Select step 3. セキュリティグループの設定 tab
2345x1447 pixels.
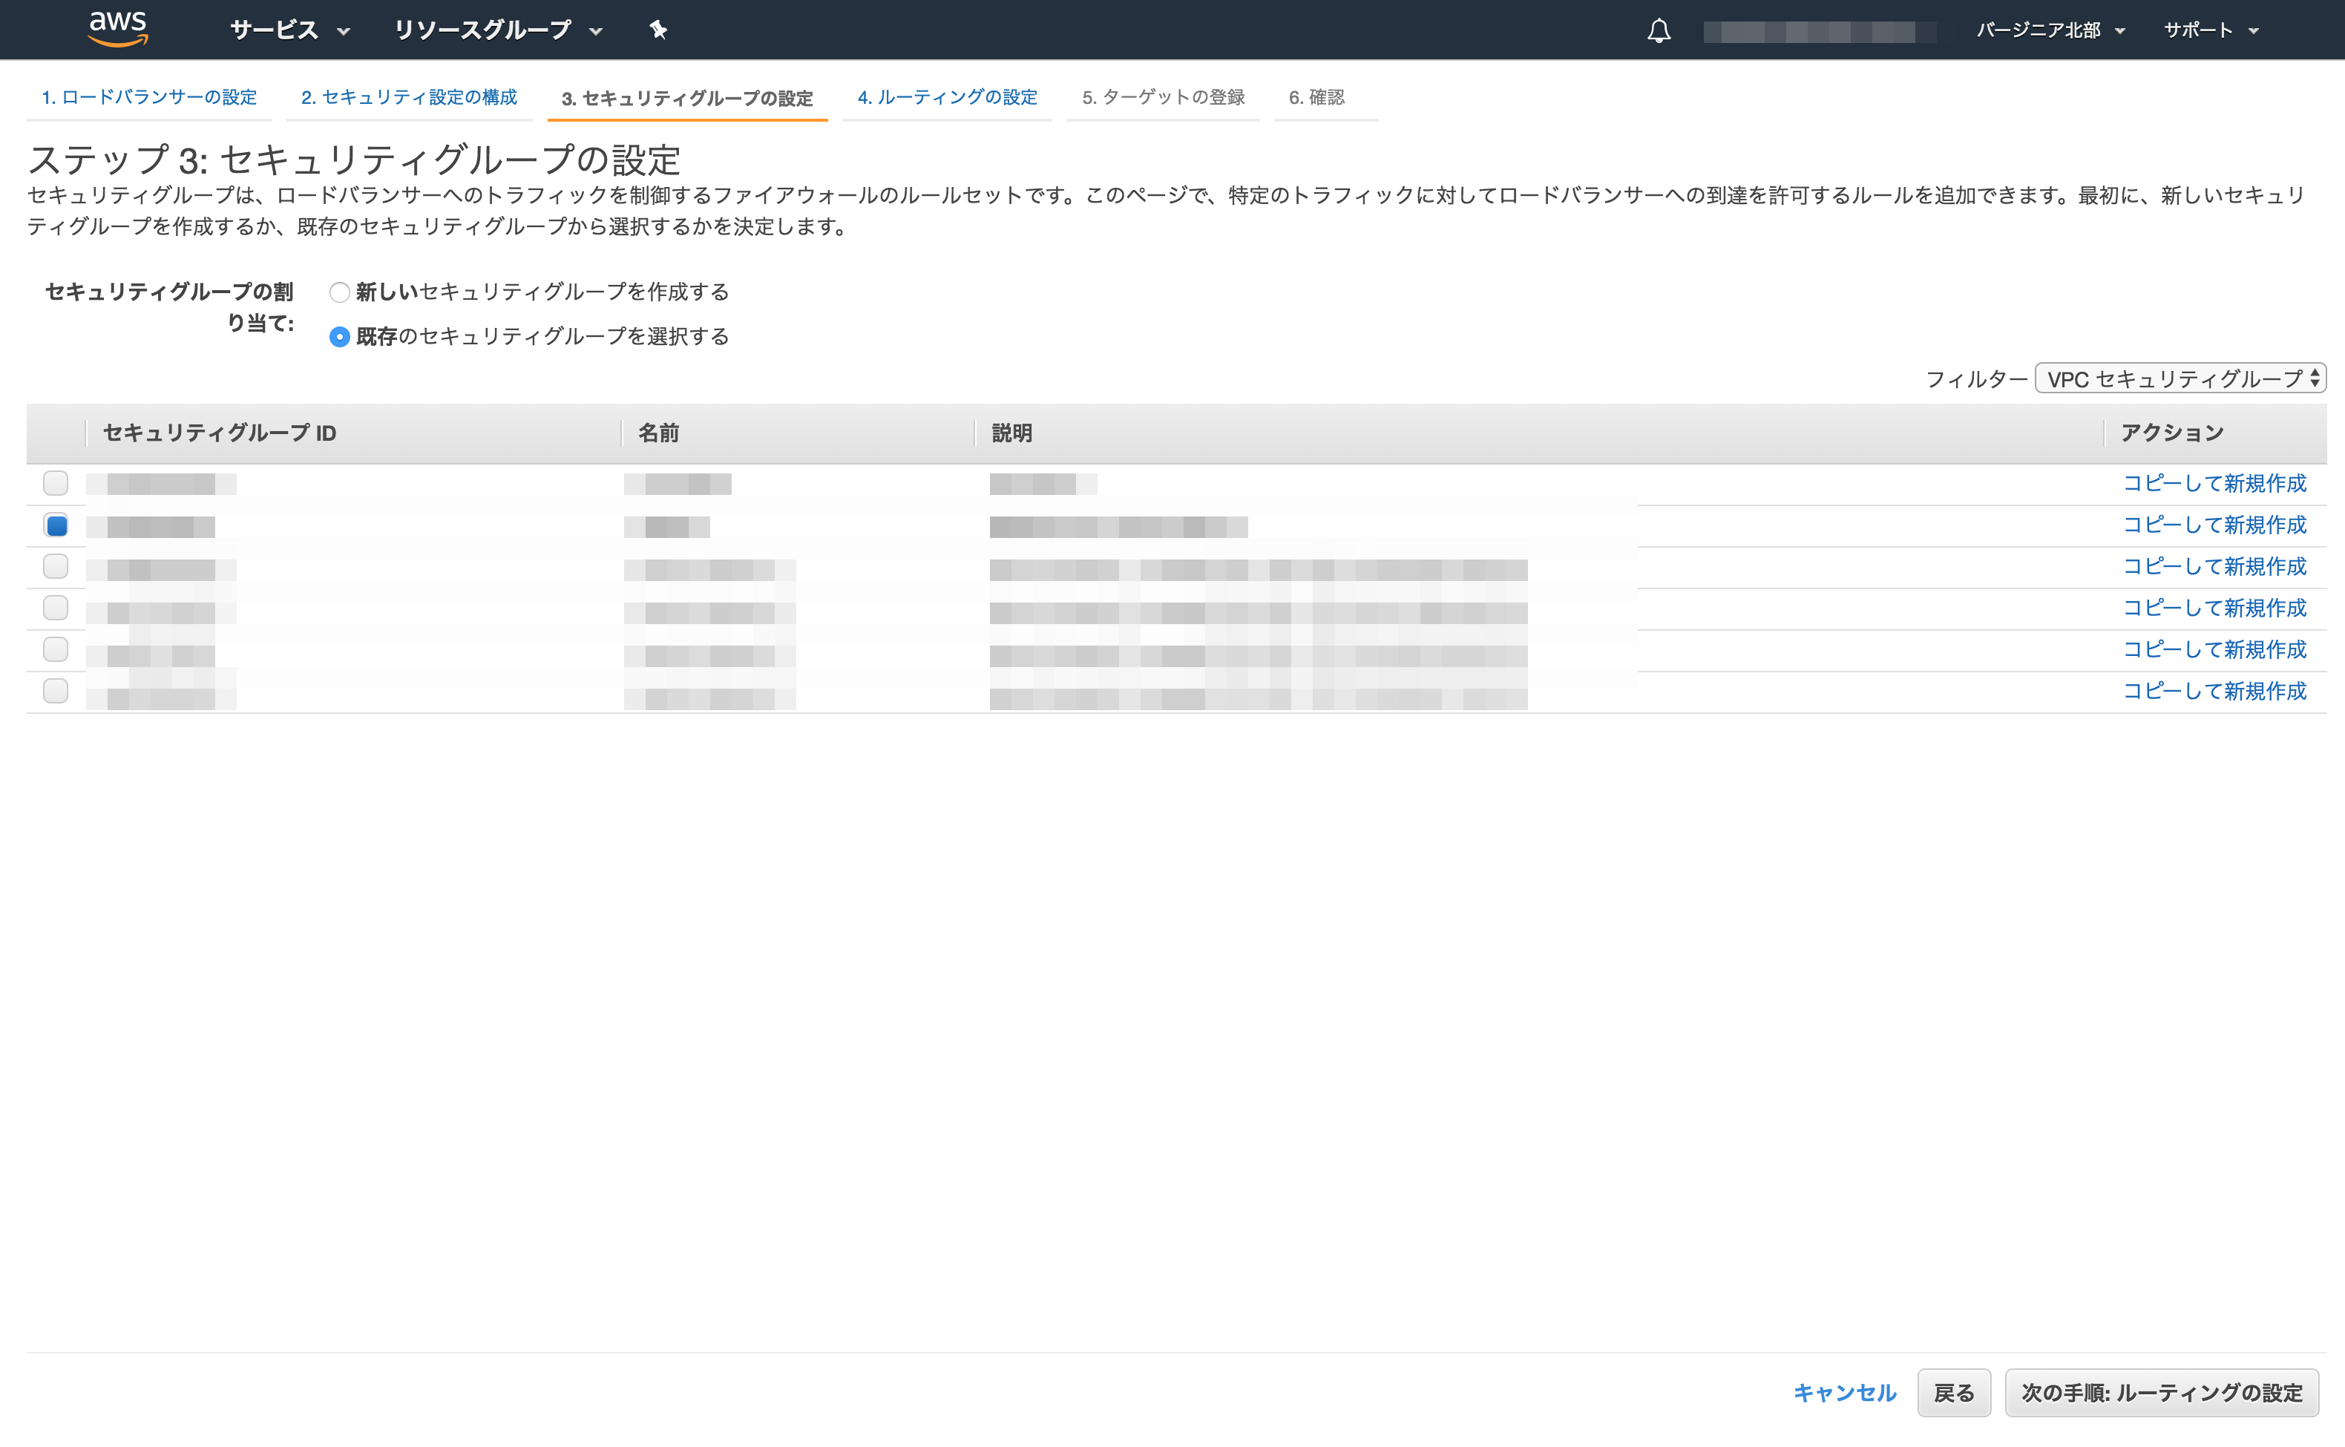(x=687, y=98)
